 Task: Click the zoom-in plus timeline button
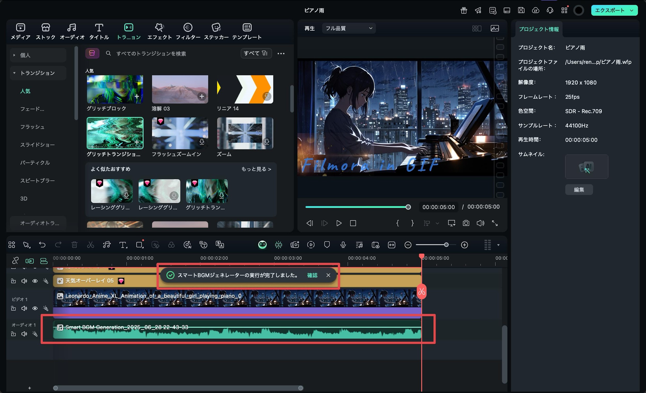coord(464,245)
